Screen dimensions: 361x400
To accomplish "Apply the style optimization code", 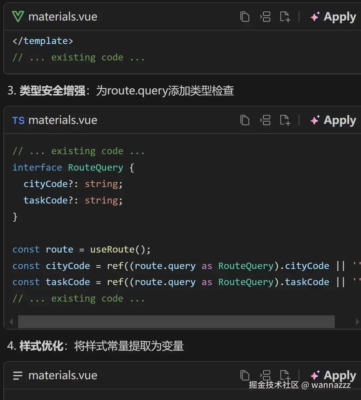I will [333, 375].
